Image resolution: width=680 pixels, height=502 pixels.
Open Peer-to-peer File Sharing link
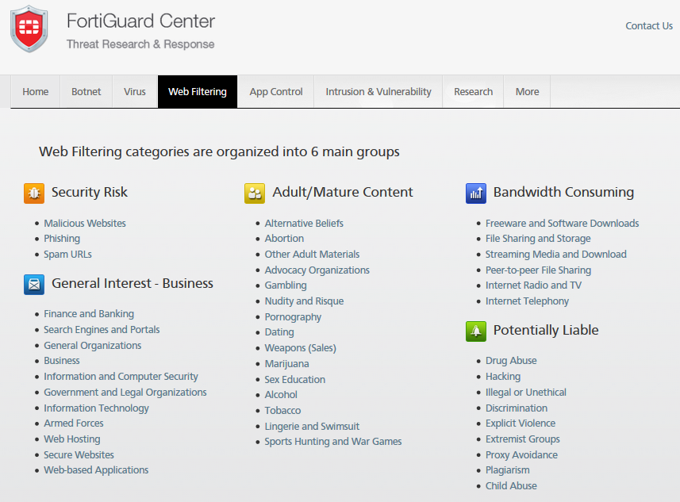538,270
